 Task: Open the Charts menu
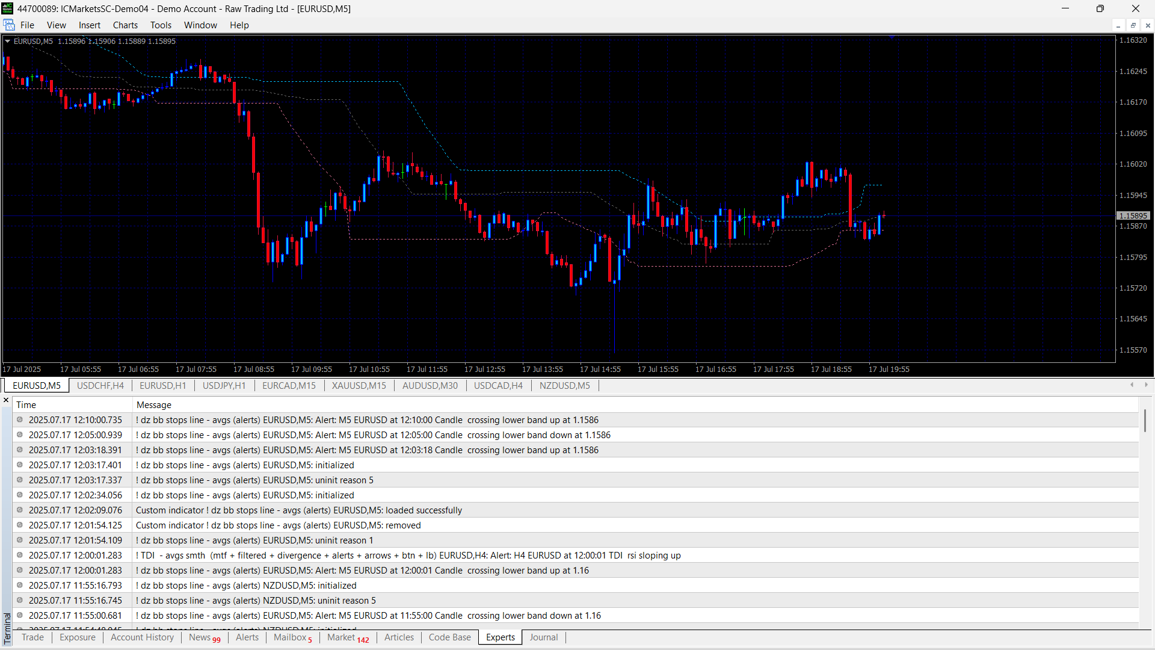point(125,25)
